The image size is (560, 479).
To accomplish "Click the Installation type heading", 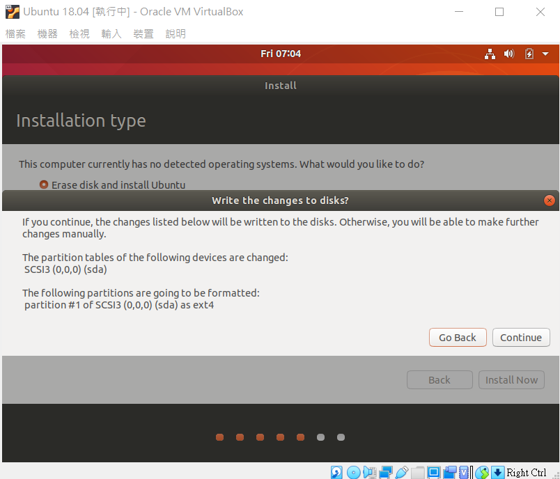I will click(x=81, y=120).
